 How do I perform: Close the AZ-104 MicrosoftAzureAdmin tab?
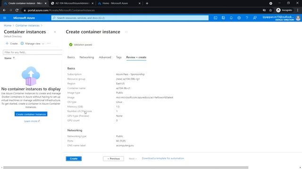[92, 3]
